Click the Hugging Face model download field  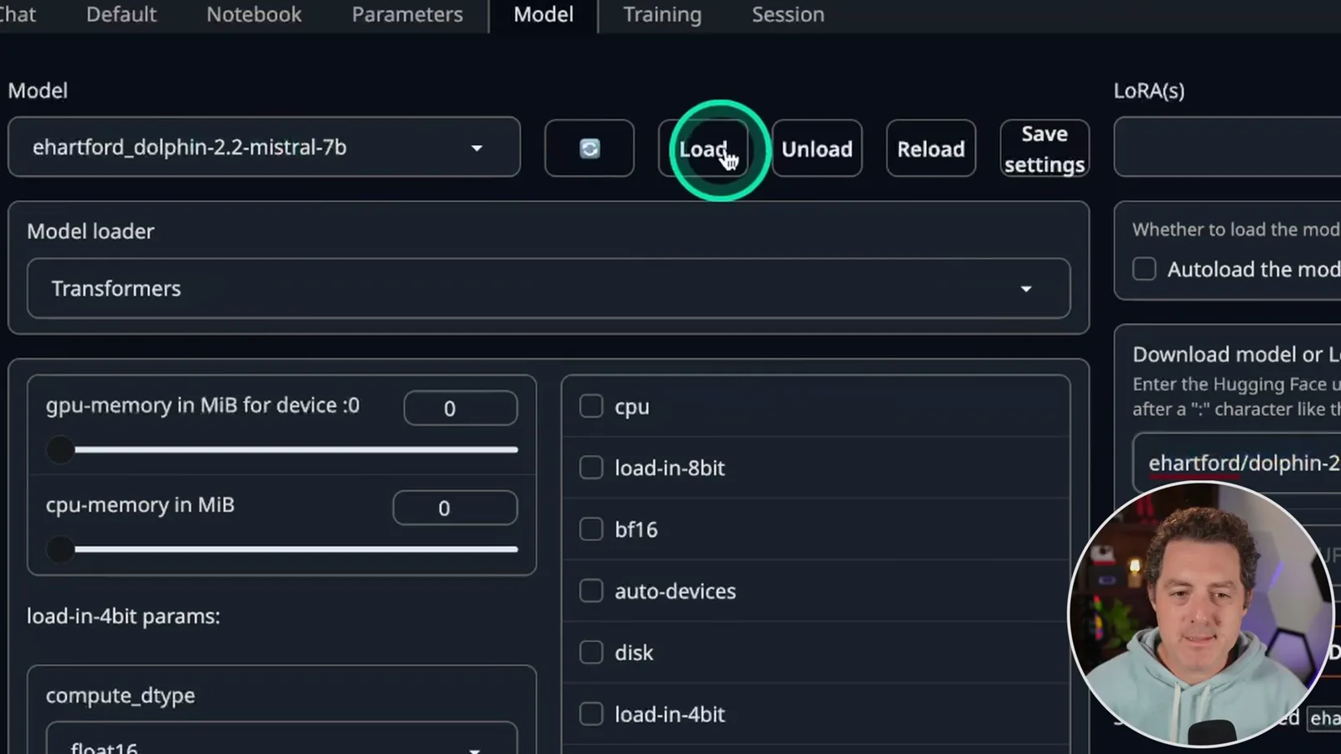point(1237,462)
